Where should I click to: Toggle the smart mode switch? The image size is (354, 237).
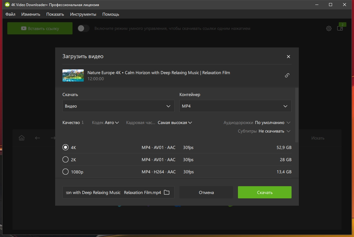point(83,28)
